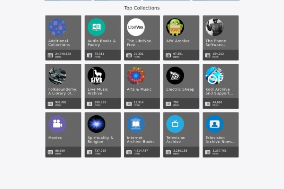Click list icon beside 44,686 items
The height and width of the screenshot is (189, 284).
click(208, 104)
